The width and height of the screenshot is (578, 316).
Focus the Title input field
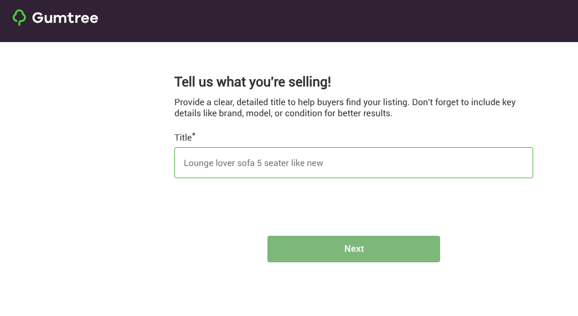(353, 163)
